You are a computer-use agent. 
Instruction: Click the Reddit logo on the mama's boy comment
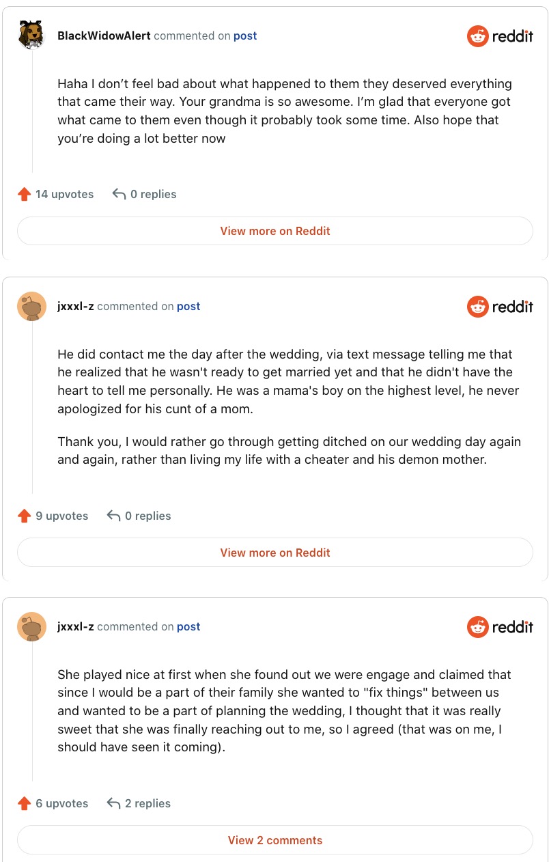tap(500, 307)
